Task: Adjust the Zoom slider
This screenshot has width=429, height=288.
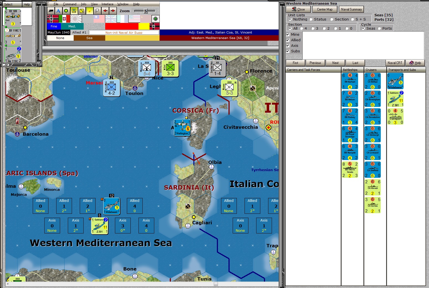Action: [145, 11]
